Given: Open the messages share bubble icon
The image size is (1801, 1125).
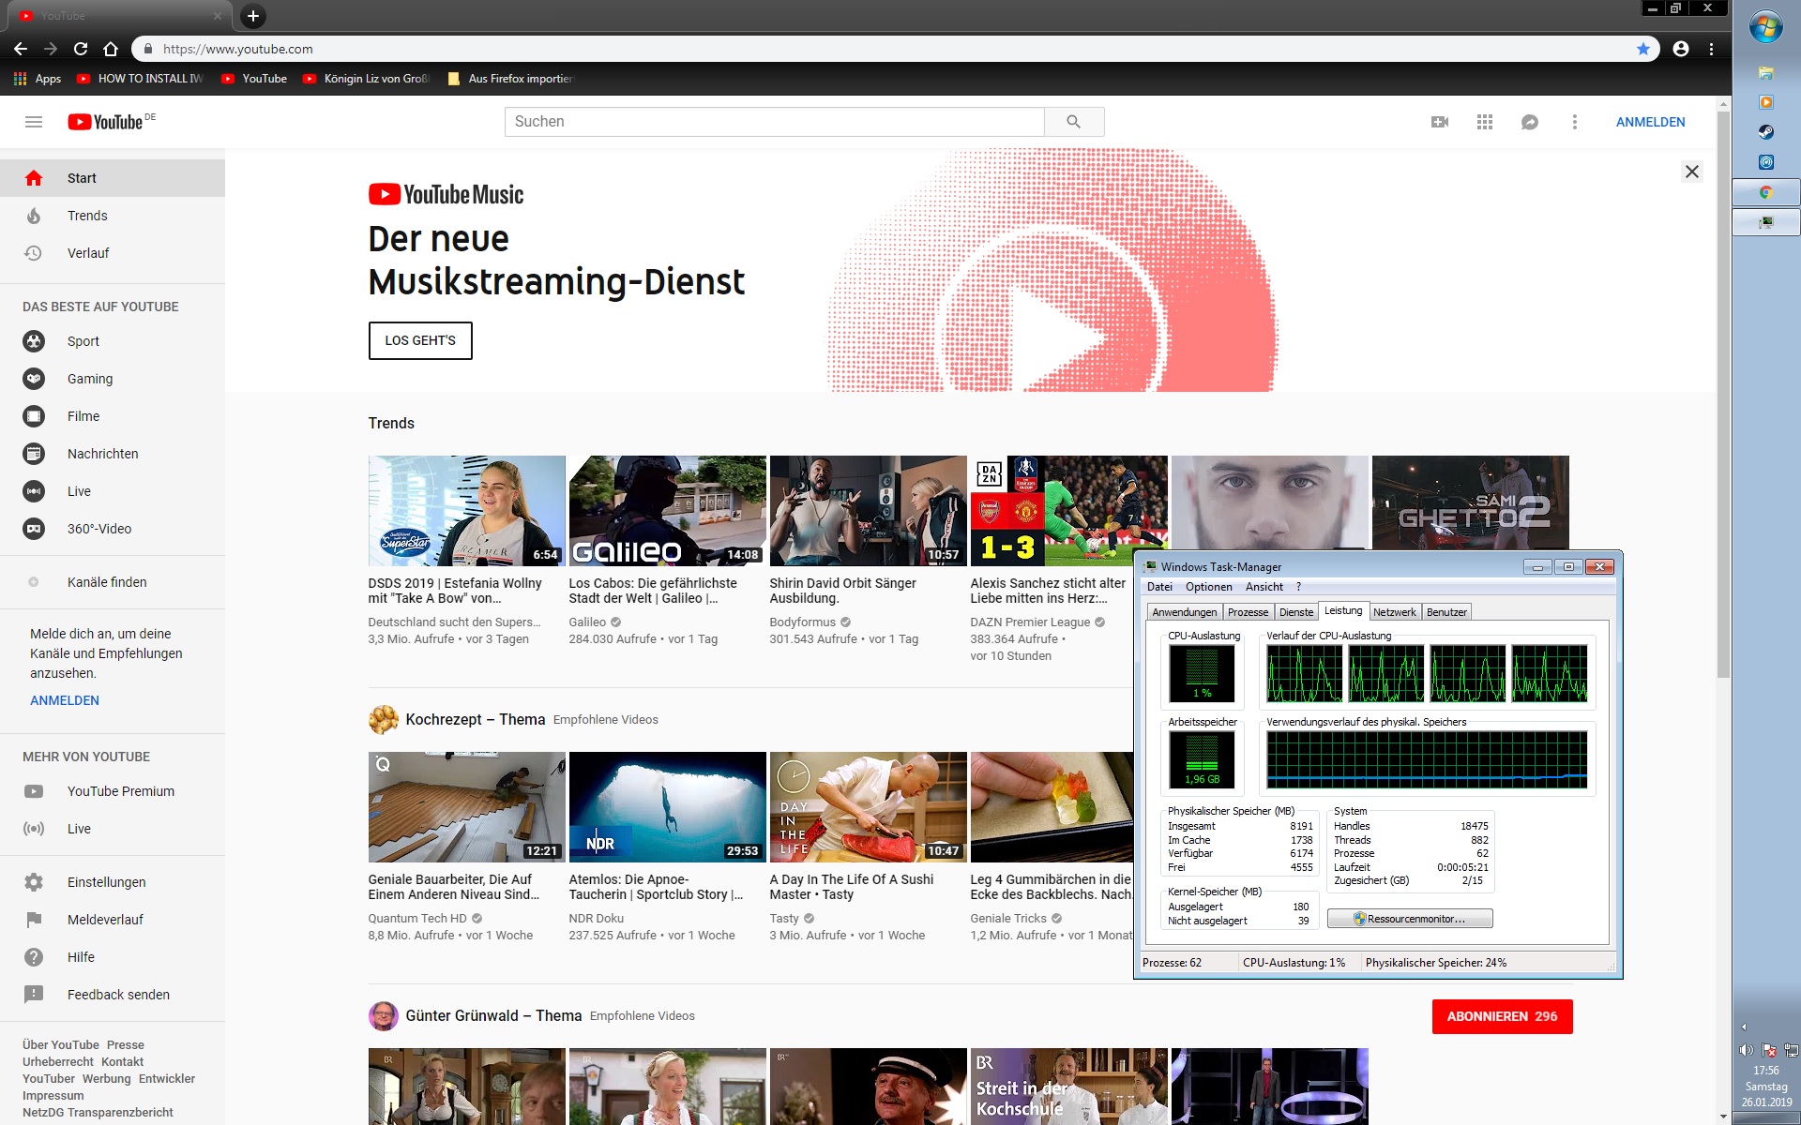Looking at the screenshot, I should click(x=1529, y=122).
